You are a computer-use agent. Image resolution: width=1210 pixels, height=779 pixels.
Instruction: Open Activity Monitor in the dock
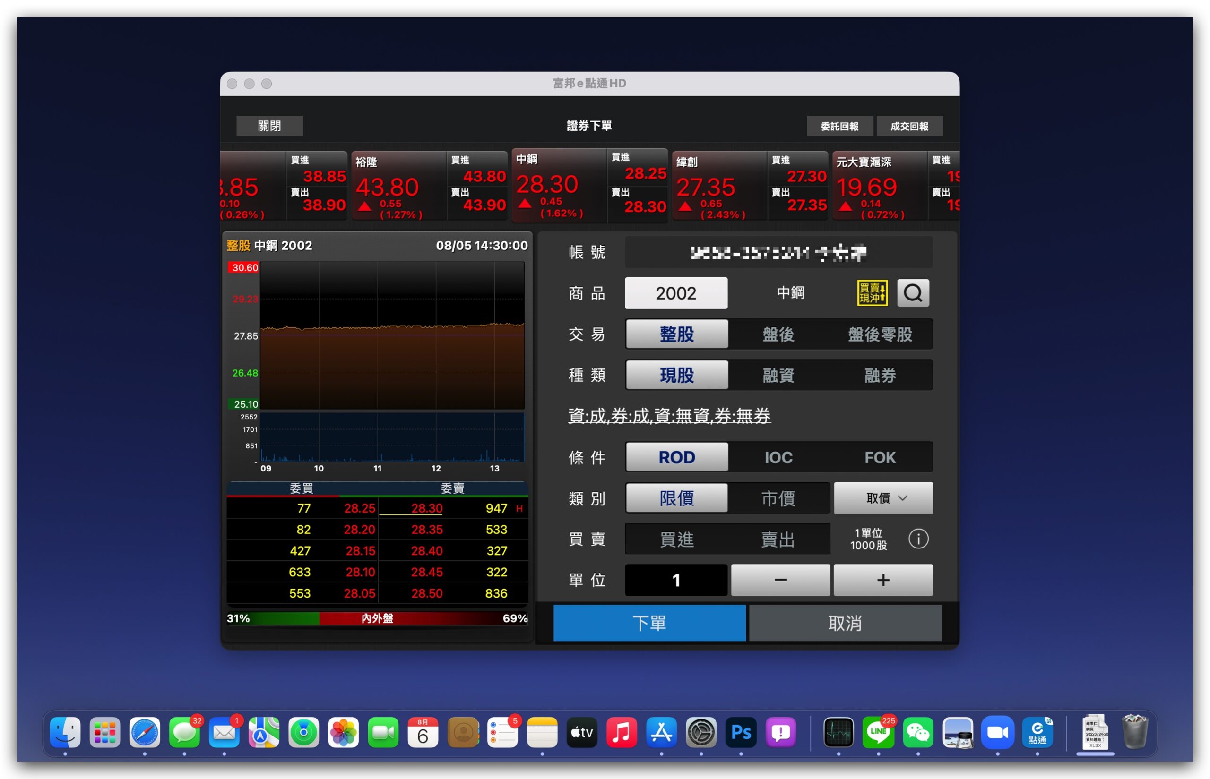point(838,732)
